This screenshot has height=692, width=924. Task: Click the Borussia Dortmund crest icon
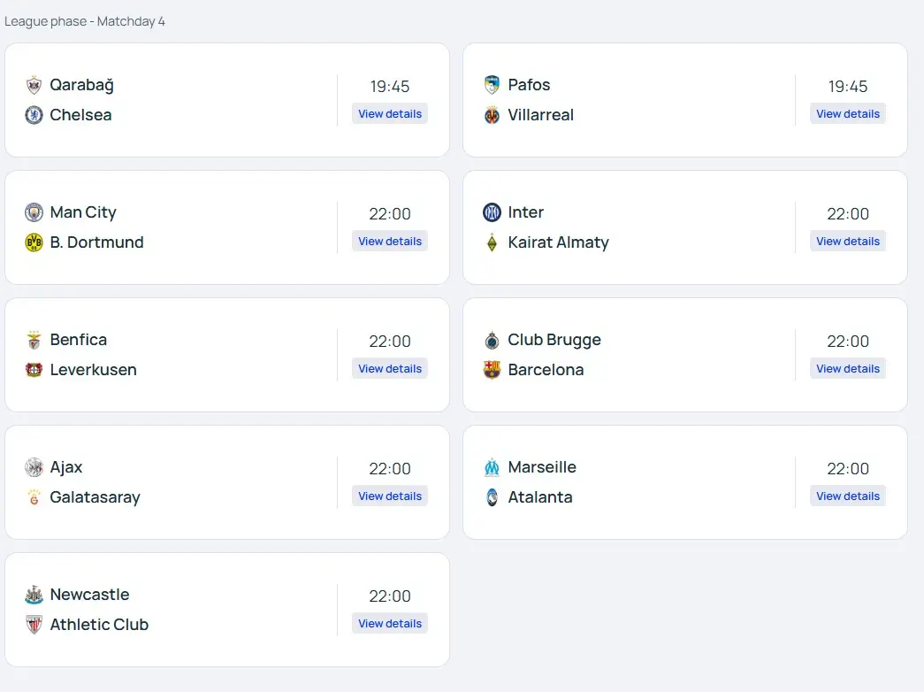34,242
